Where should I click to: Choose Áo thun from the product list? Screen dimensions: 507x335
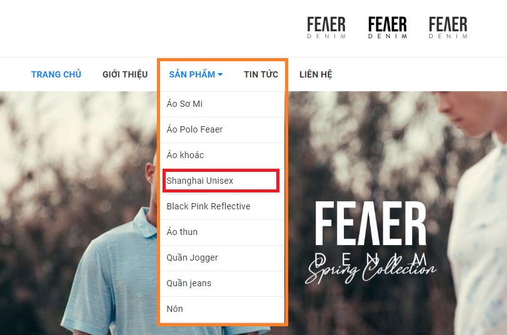pos(222,232)
